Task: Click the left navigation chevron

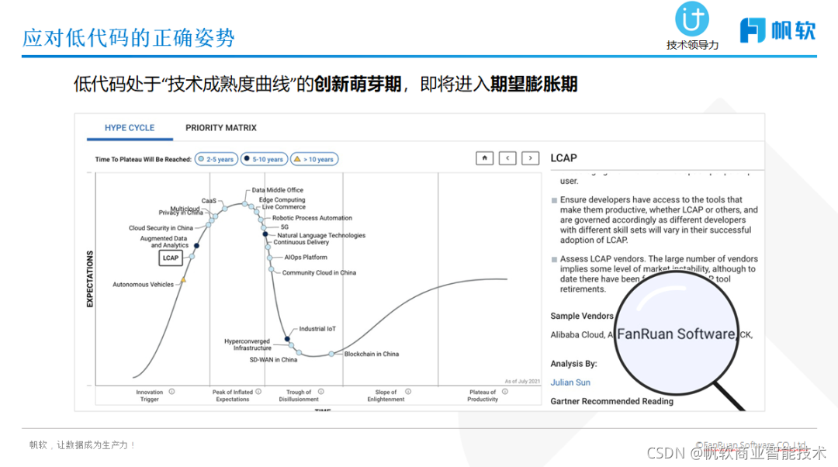Action: [507, 157]
